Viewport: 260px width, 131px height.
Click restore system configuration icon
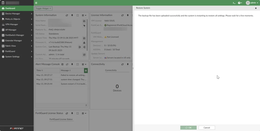point(84,47)
